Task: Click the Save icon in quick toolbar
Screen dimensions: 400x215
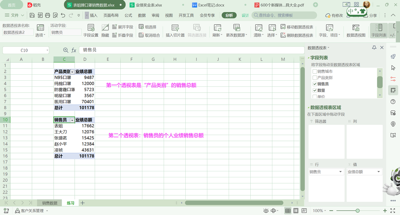Action: tap(32, 15)
